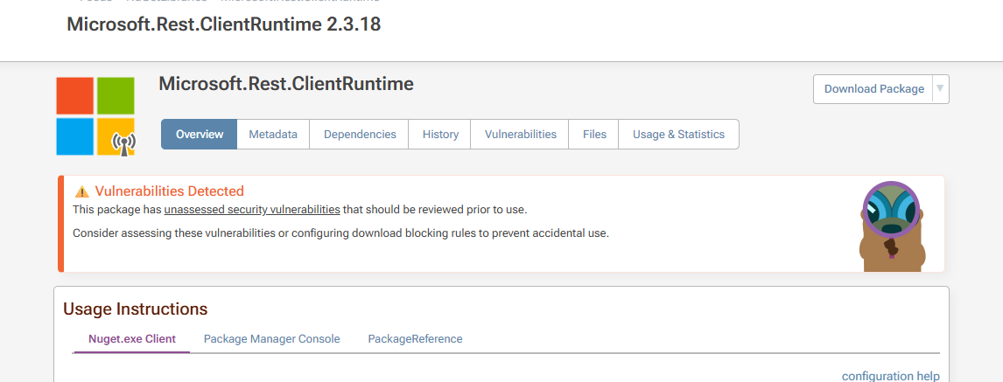Switch to Package Manager Console instructions
This screenshot has height=382, width=1003.
pos(271,339)
